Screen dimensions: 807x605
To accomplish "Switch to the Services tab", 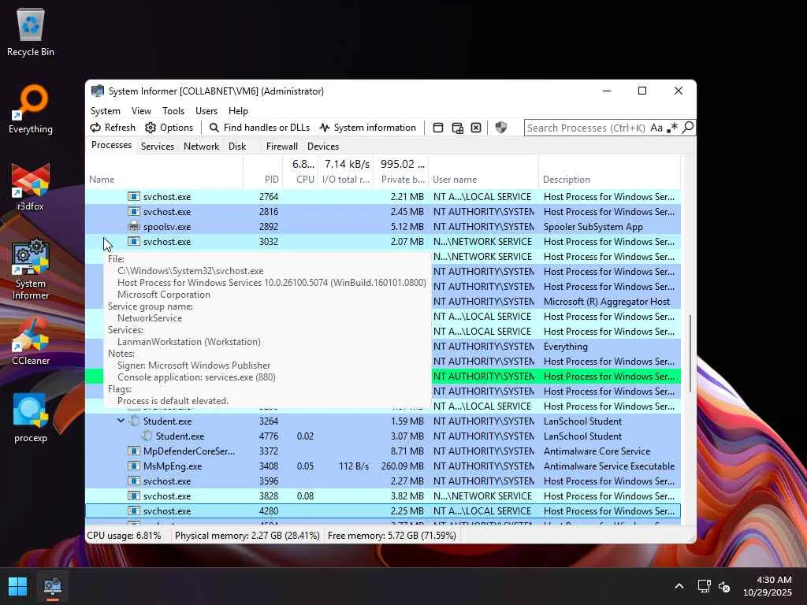I will (x=158, y=146).
